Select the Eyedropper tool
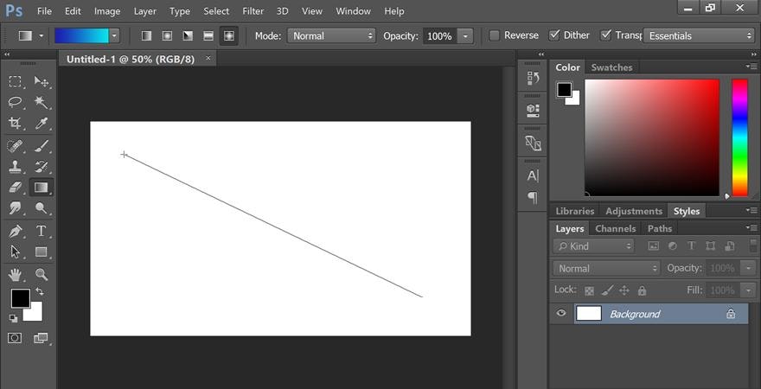This screenshot has width=761, height=389. tap(42, 124)
